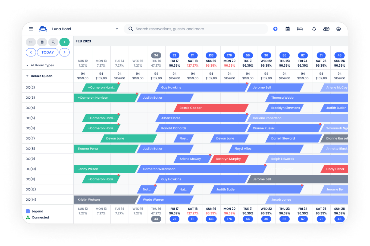Open the hamburger menu icon
370x246 pixels.
(x=31, y=29)
